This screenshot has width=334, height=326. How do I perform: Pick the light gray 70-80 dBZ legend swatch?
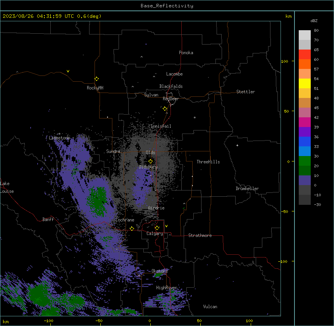tap(305, 35)
